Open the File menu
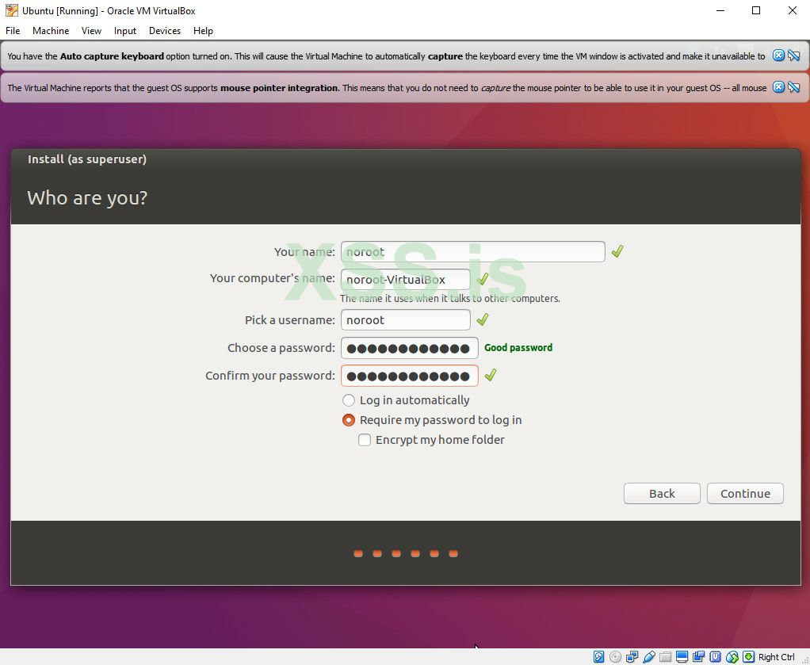The height and width of the screenshot is (665, 810). point(13,30)
